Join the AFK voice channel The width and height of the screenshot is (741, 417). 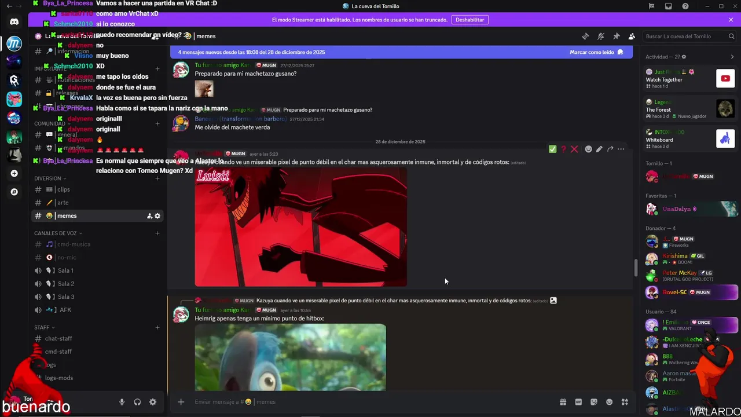point(98,310)
